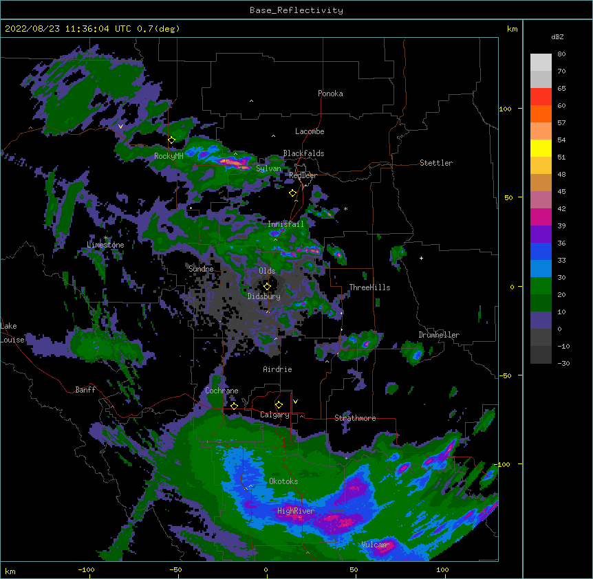This screenshot has width=593, height=579.
Task: Click the -30 value on the dBZ legend
Action: click(x=563, y=363)
